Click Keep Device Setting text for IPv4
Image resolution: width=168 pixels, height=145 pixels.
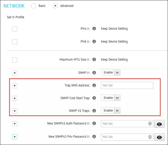coord(114,29)
